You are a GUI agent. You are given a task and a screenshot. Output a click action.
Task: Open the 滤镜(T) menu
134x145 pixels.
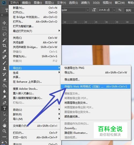click(85, 3)
